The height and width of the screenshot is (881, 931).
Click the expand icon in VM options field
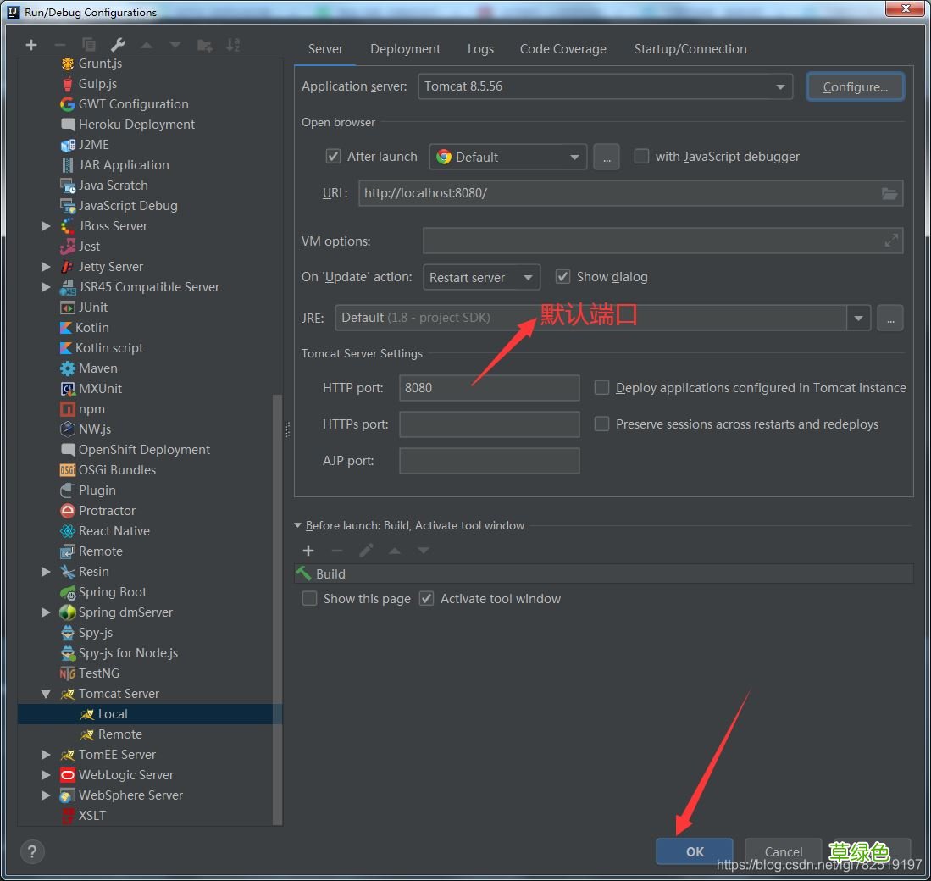(x=891, y=241)
